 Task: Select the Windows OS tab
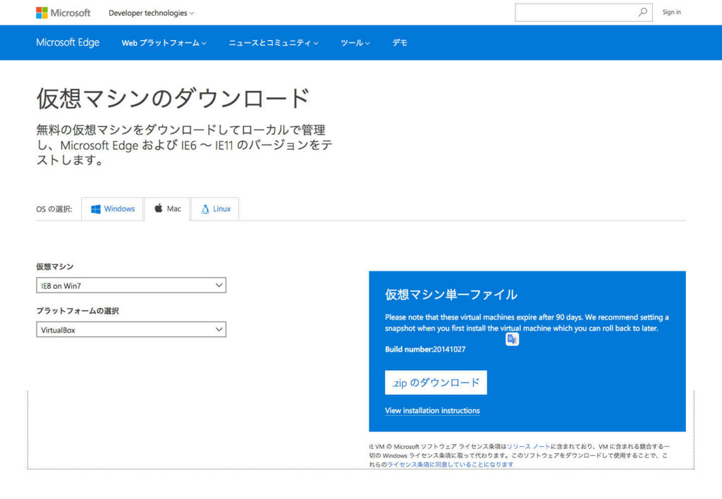pos(112,209)
